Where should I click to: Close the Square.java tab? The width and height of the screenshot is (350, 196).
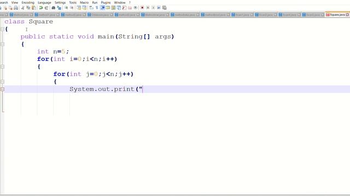tap(347, 15)
